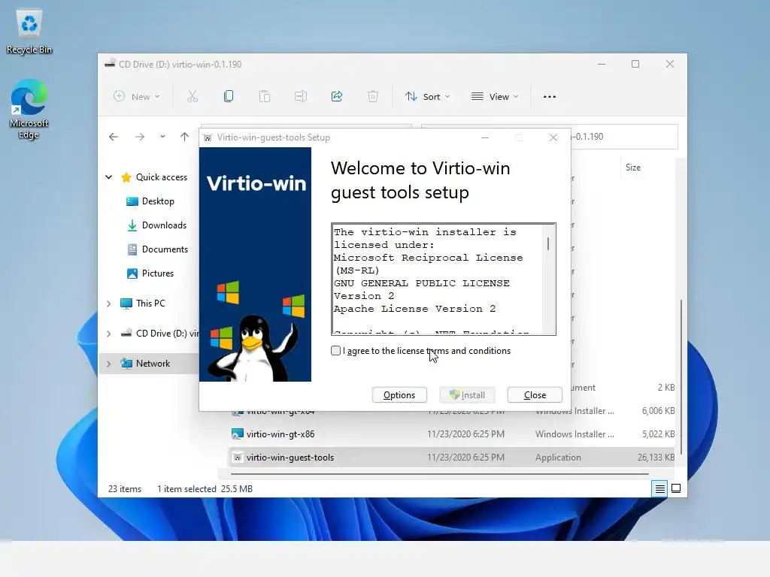The height and width of the screenshot is (577, 770).
Task: Select Desktop in Quick access
Action: coord(150,201)
